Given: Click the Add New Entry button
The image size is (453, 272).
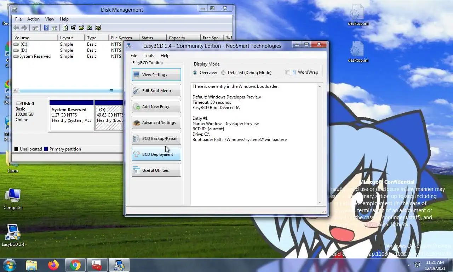Looking at the screenshot, I should pyautogui.click(x=156, y=107).
